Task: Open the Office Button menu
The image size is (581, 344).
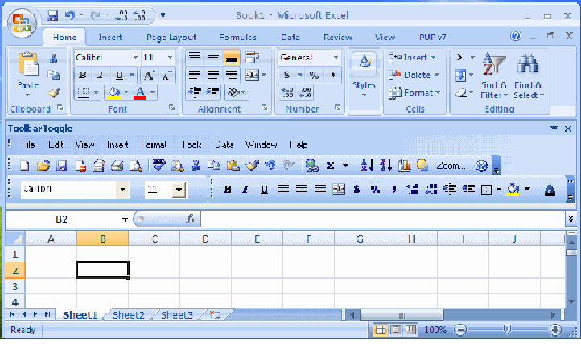Action: point(22,23)
